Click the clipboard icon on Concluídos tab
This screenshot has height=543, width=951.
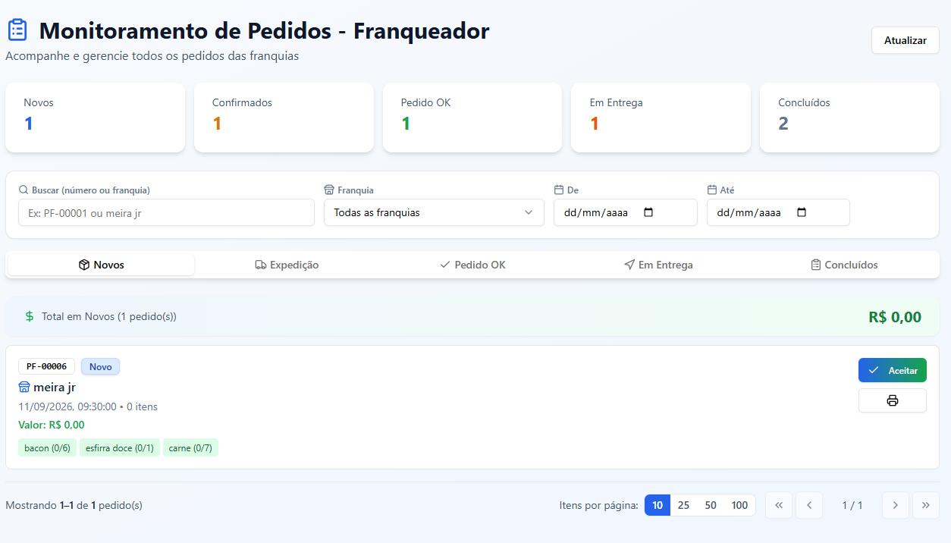coord(816,265)
